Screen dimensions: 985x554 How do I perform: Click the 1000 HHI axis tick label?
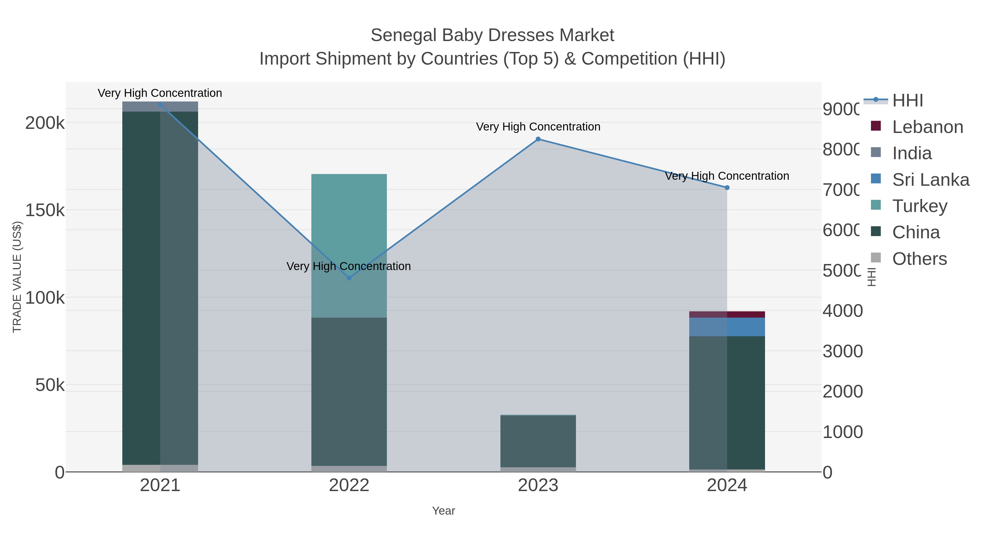click(x=843, y=432)
